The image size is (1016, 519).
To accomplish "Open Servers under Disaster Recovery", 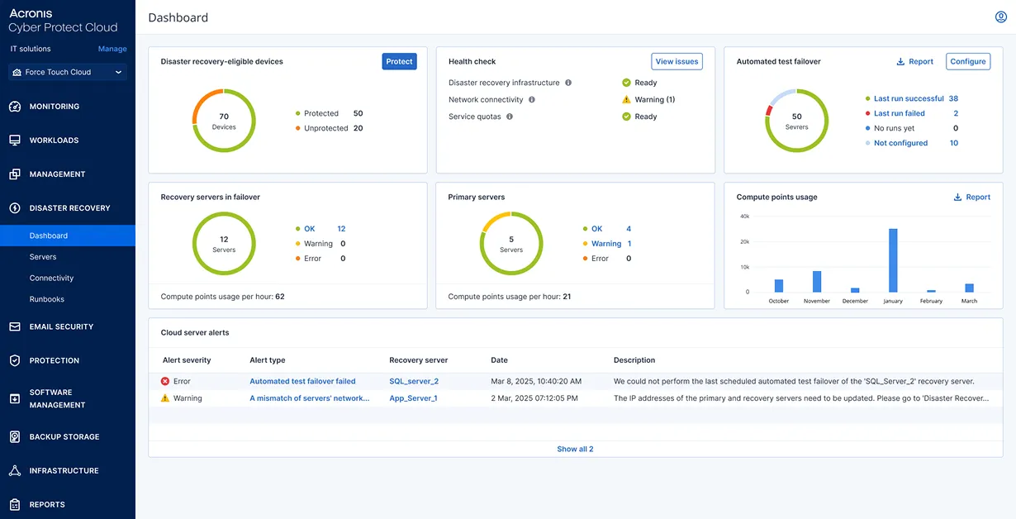I will click(43, 257).
